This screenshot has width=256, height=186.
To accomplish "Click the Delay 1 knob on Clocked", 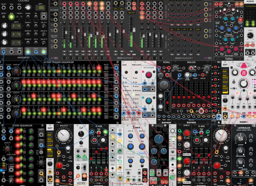I will (44, 26).
